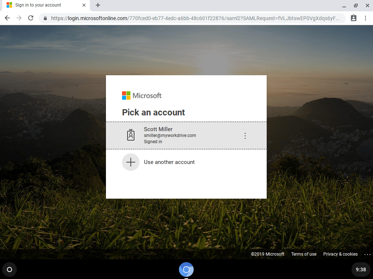Click the plus icon for Use another account
Image resolution: width=373 pixels, height=279 pixels.
tap(130, 162)
